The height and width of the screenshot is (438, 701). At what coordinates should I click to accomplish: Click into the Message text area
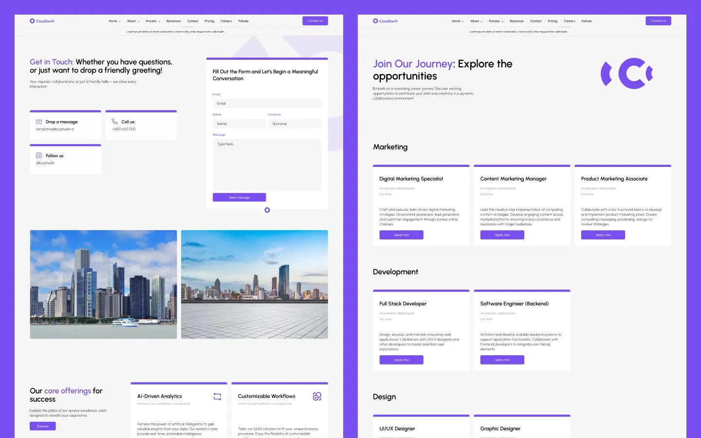267,164
